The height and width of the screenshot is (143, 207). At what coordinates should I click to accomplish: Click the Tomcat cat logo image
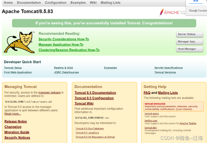pyautogui.click(x=19, y=42)
